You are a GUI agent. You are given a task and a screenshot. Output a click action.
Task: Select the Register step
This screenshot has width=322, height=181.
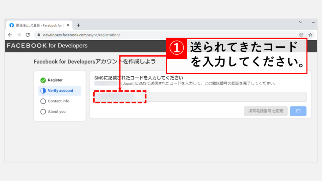tap(55, 80)
